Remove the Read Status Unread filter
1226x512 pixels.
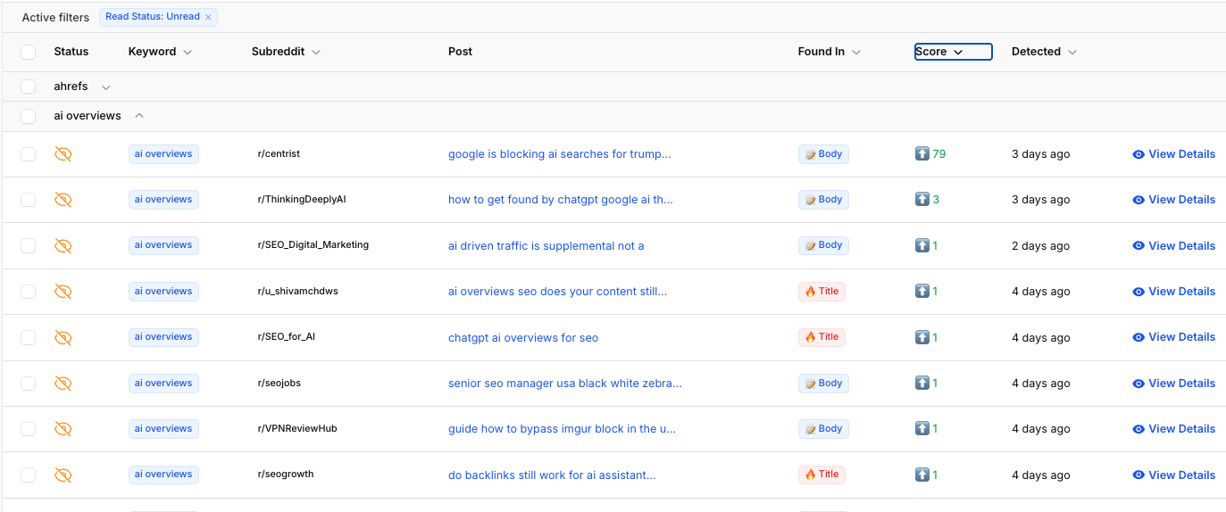208,17
